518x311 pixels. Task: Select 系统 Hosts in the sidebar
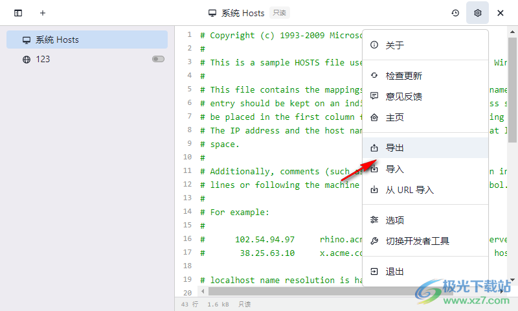[x=87, y=40]
